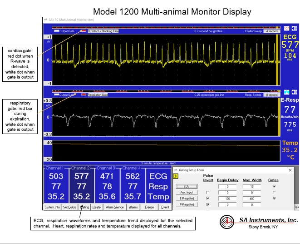The image size is (300, 244).
Task: Click the white cardiac Output Gate marker
Action: tap(56, 31)
